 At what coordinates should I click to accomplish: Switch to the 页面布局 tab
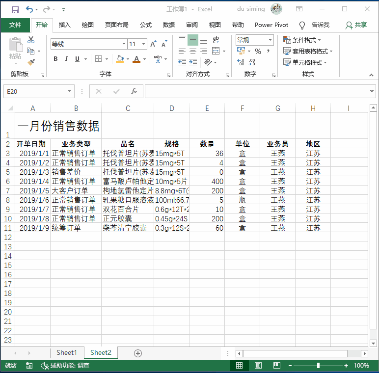tap(117, 25)
